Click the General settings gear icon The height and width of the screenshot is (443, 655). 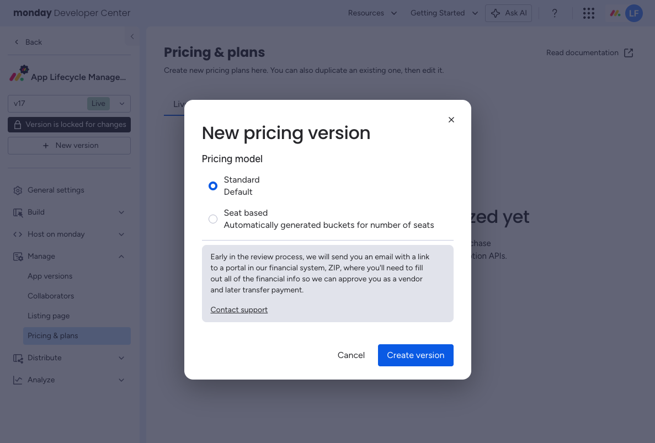tap(18, 190)
